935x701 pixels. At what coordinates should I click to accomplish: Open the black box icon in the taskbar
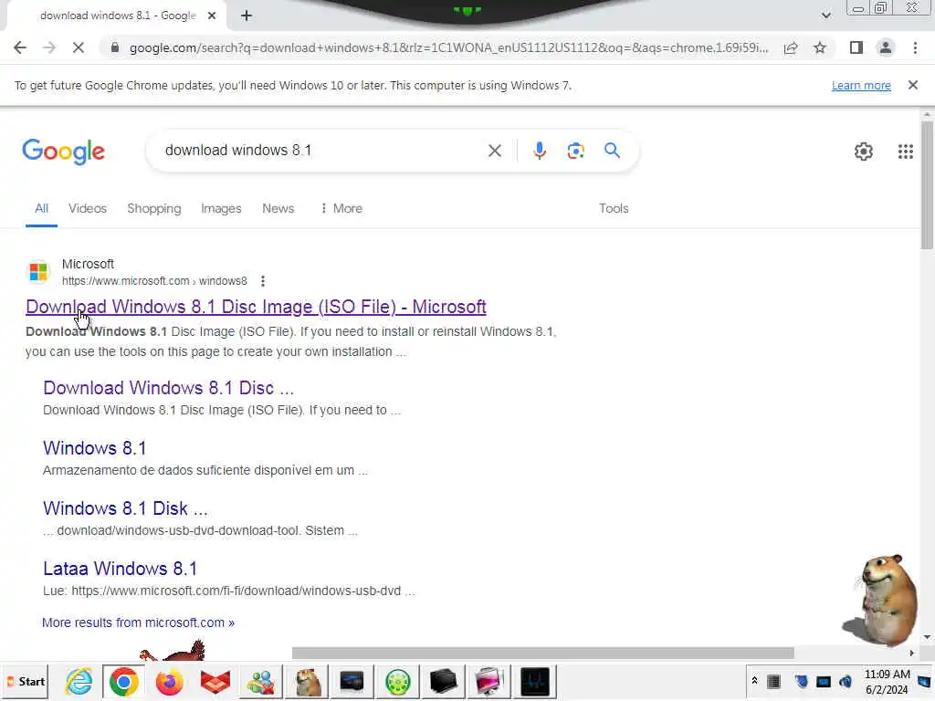pyautogui.click(x=443, y=681)
